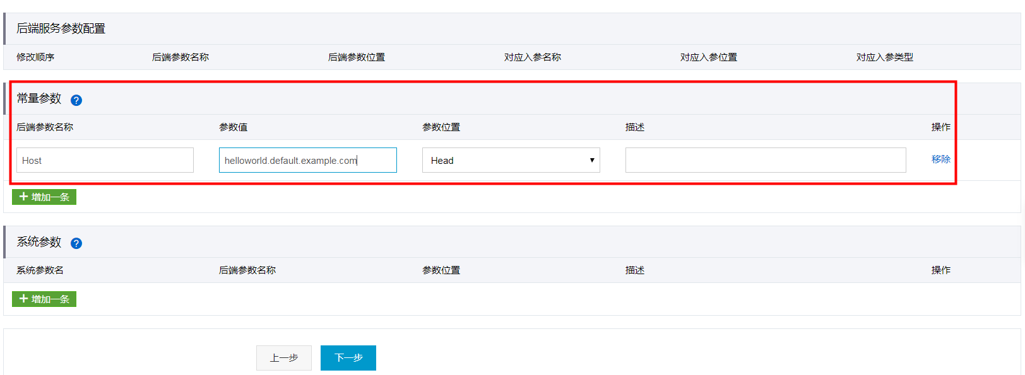Click 系统参数 section title
The height and width of the screenshot is (375, 1025).
39,241
